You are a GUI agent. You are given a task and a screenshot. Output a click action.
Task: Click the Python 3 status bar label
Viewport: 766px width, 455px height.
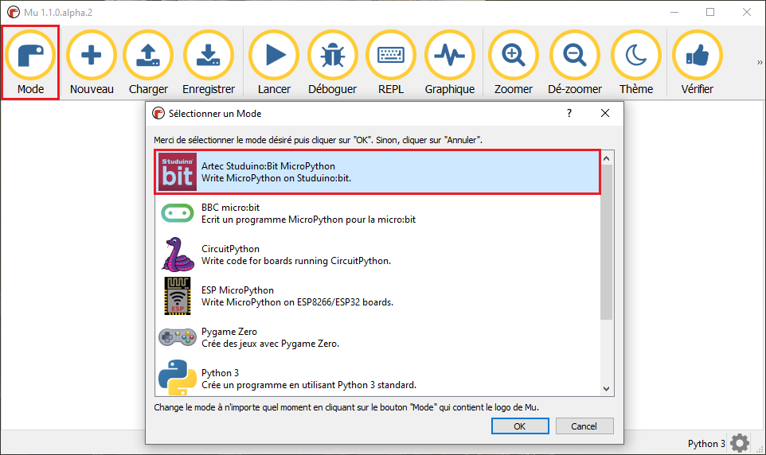[706, 444]
